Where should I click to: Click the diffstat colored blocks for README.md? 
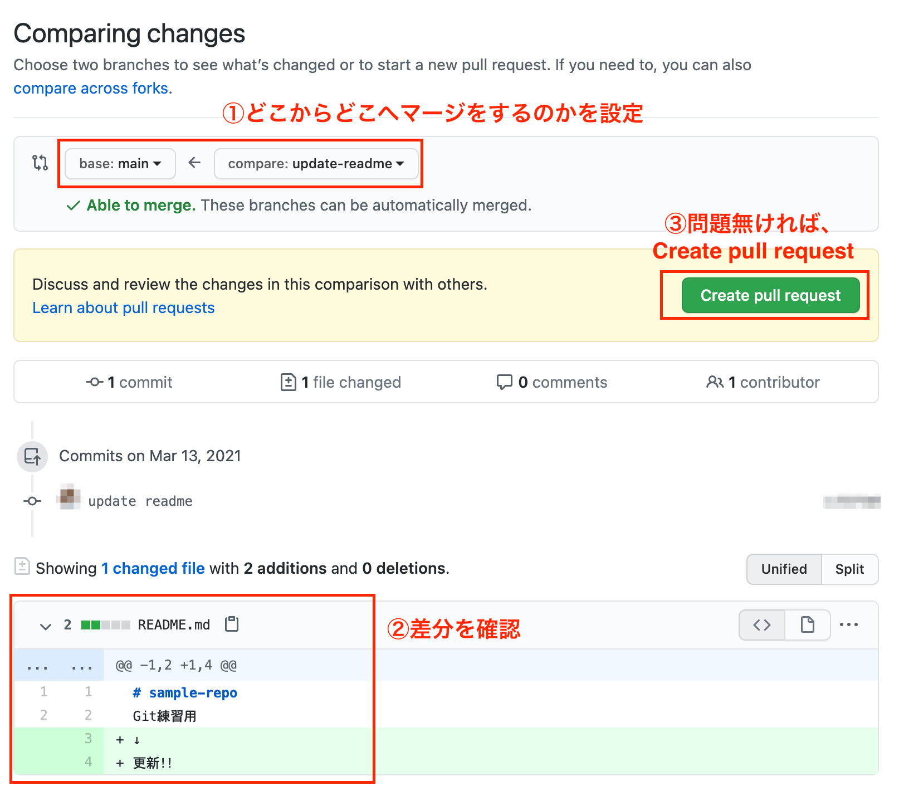106,625
